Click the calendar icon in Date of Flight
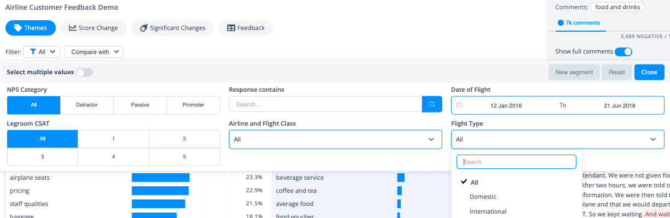The image size is (670, 218). tap(459, 105)
